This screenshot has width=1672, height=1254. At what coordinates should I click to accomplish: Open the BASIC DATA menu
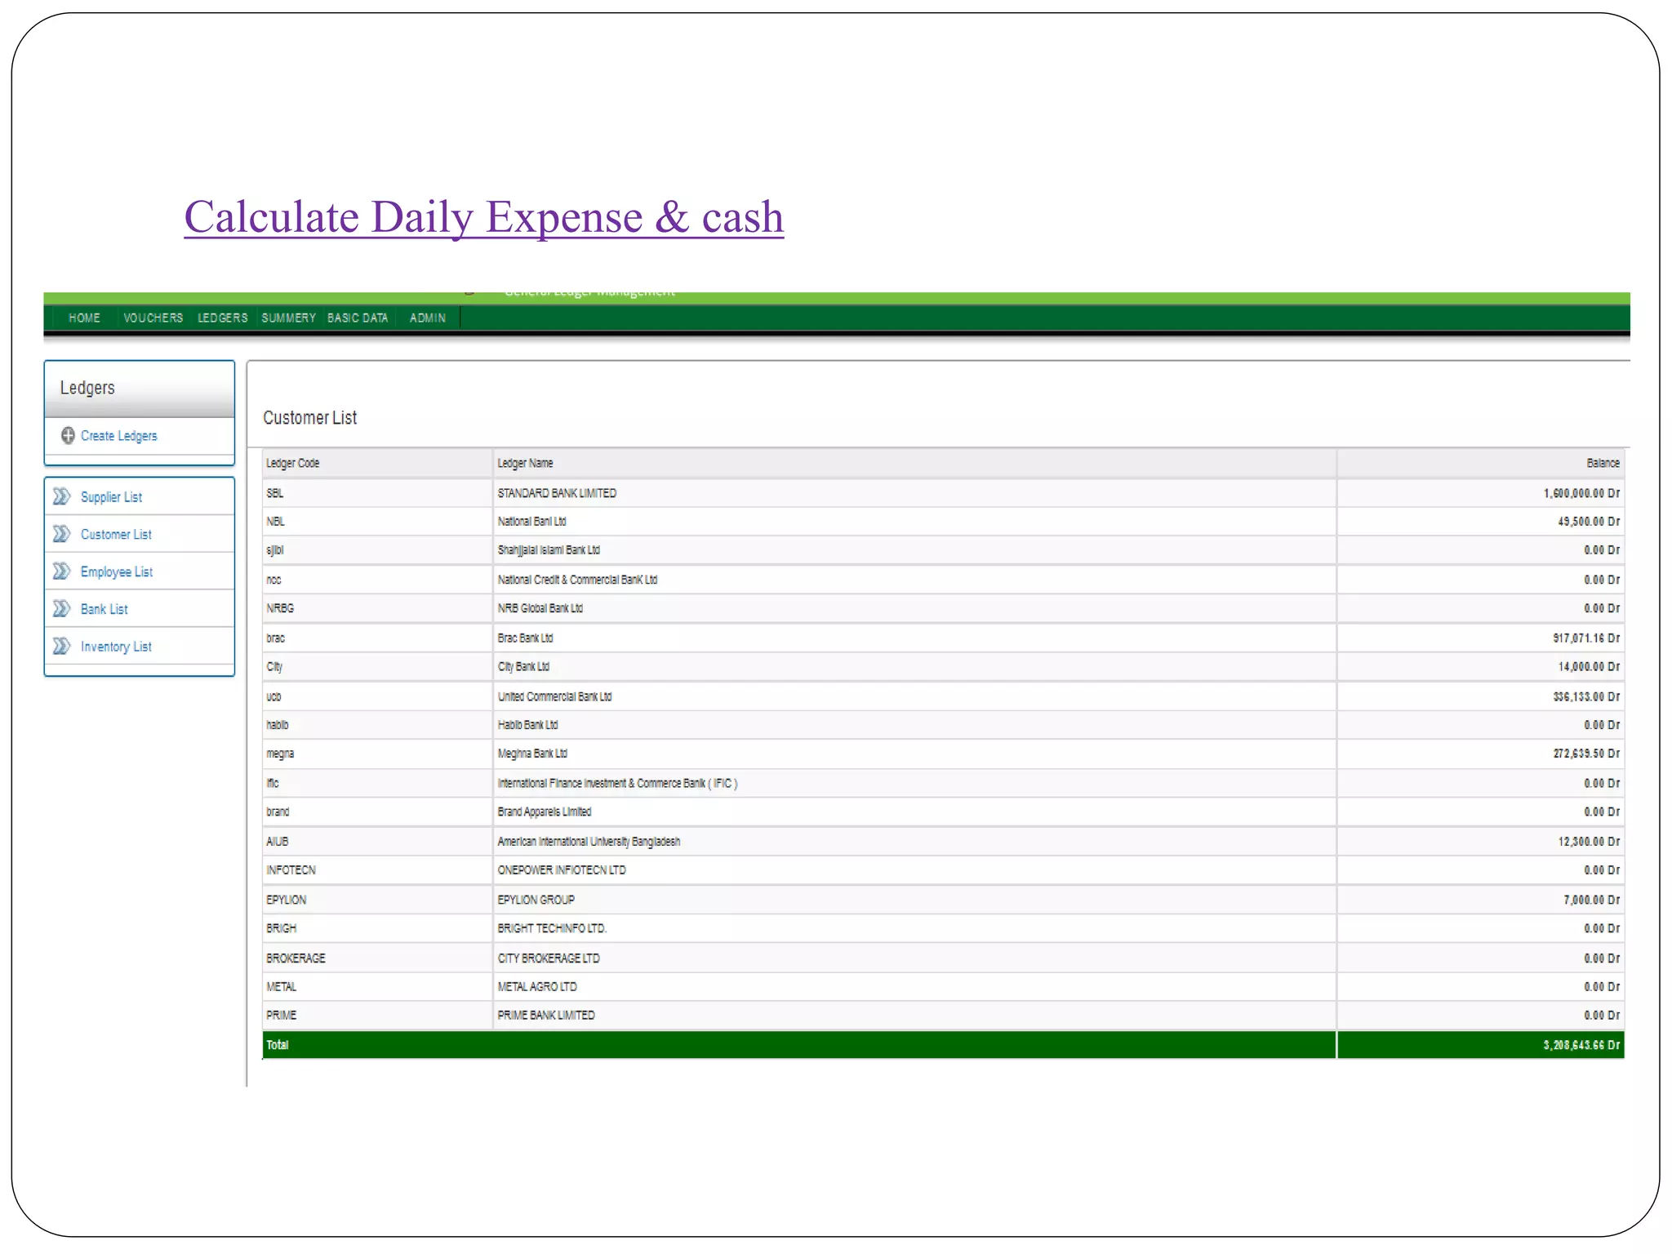(358, 318)
